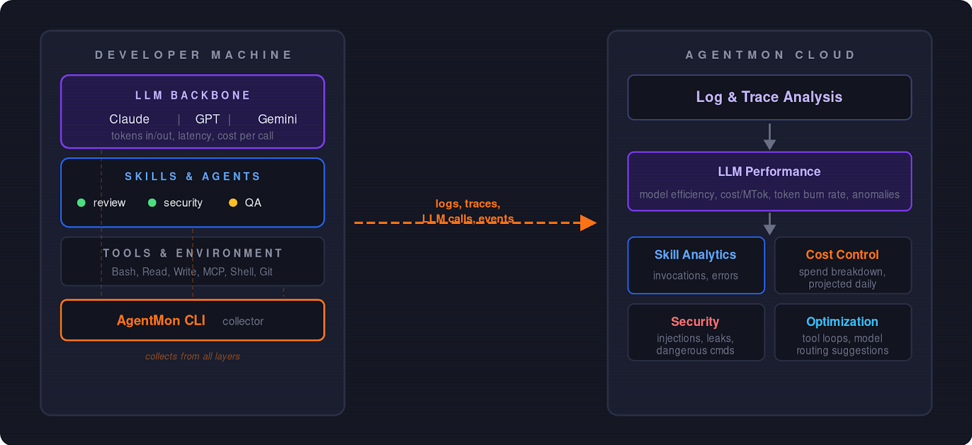Select the Gemini model label
Image resolution: width=972 pixels, height=445 pixels.
pos(277,119)
